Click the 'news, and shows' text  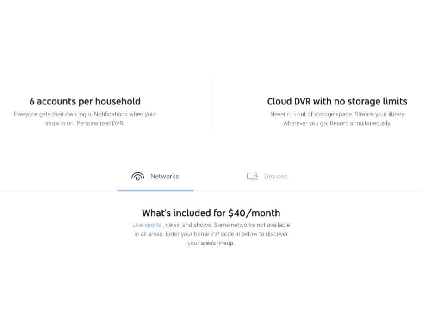[188, 225]
